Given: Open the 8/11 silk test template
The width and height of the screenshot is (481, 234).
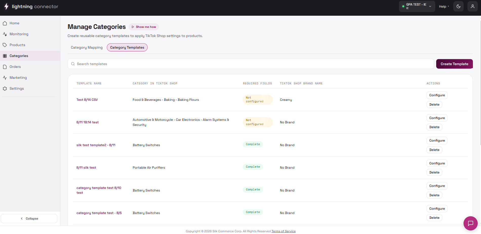Looking at the screenshot, I should [x=86, y=168].
